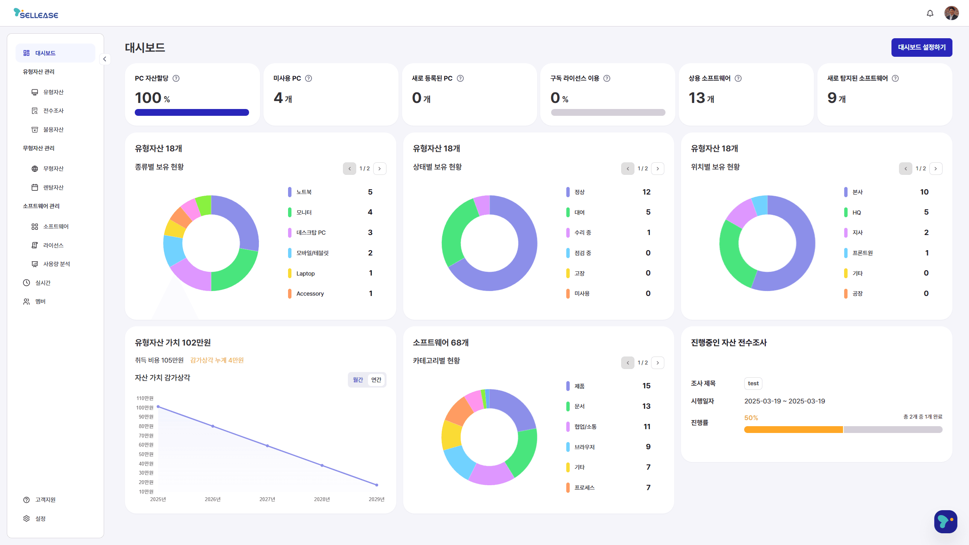
Task: Click the 2027년 data point on line chart
Action: pos(267,446)
